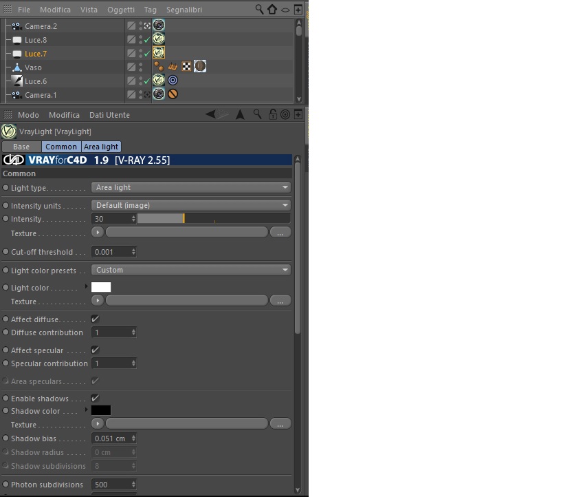Click the blue target tag on Luce.6
Image resolution: width=563 pixels, height=497 pixels.
tap(173, 81)
